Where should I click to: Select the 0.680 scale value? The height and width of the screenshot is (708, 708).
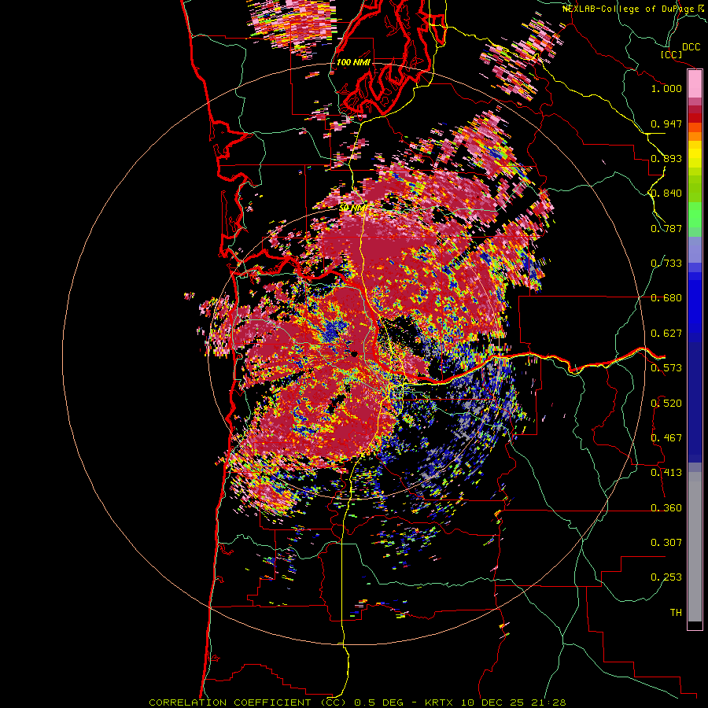[666, 298]
